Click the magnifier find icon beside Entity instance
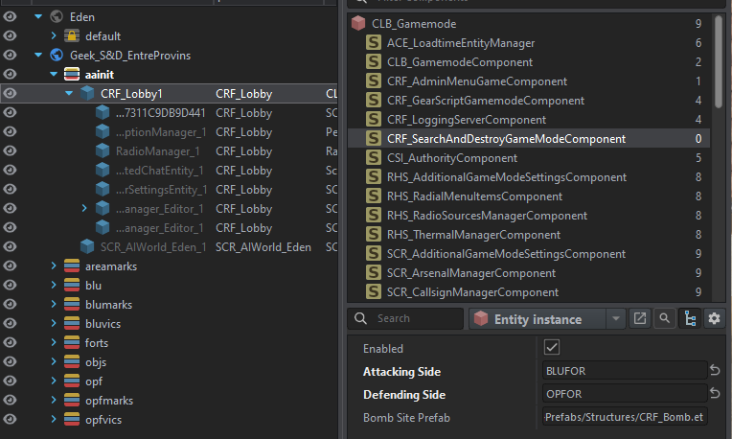732x439 pixels. coord(664,318)
